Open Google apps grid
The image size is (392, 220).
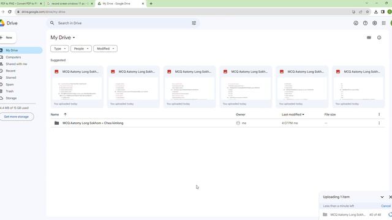(x=383, y=23)
